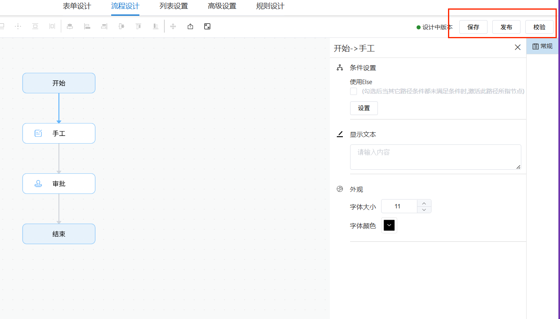The image size is (560, 319).
Task: Click the move/pan arrows icon
Action: coord(173,27)
